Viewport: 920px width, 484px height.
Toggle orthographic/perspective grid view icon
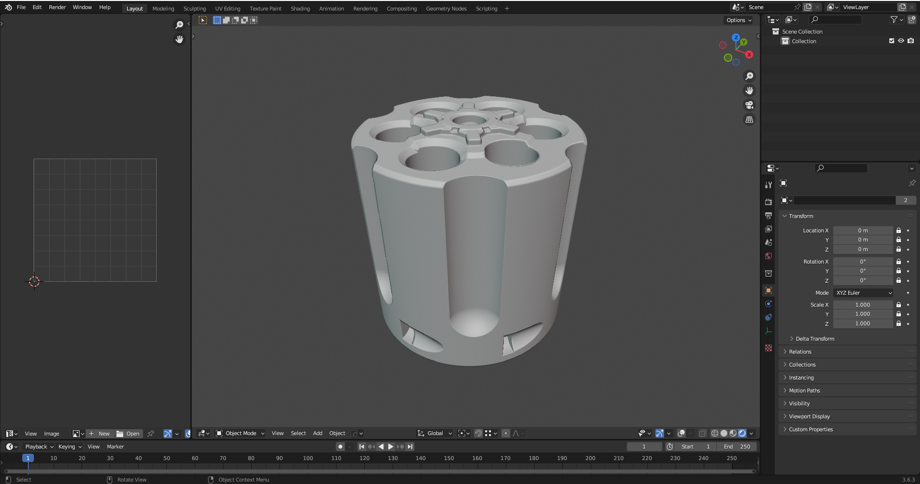click(x=749, y=119)
